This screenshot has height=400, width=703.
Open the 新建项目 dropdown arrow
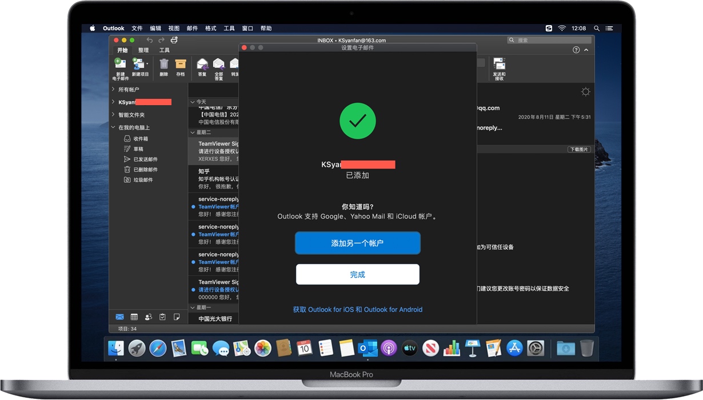click(x=147, y=63)
